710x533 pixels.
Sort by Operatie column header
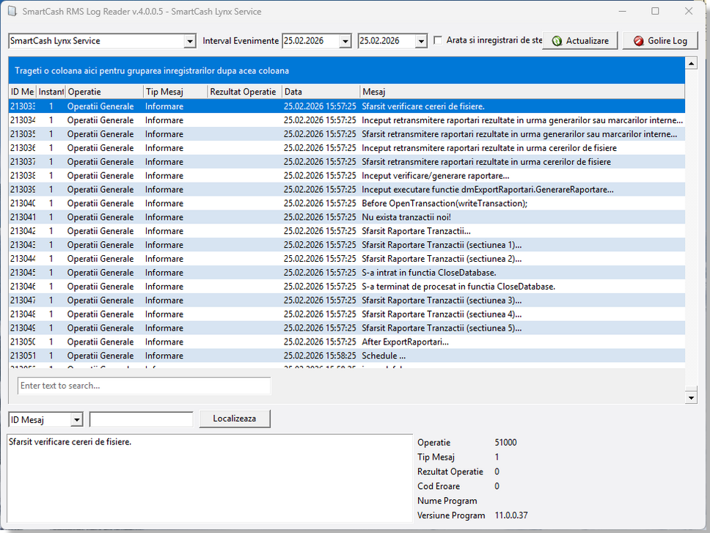(105, 92)
